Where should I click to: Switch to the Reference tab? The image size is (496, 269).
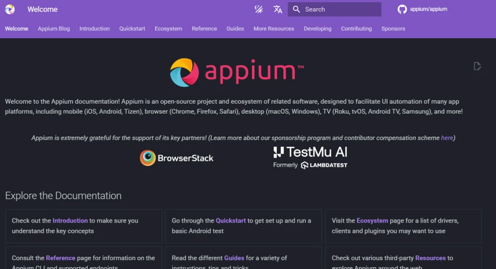[205, 29]
